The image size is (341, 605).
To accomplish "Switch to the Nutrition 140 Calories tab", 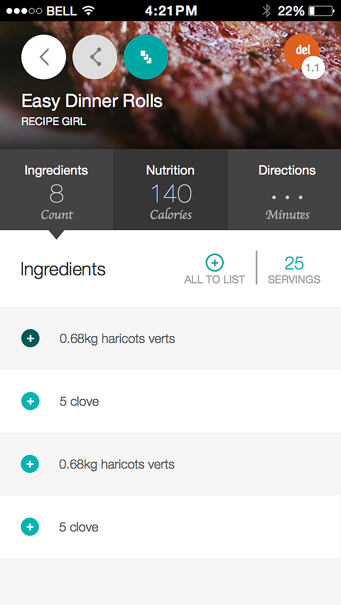I will [170, 190].
